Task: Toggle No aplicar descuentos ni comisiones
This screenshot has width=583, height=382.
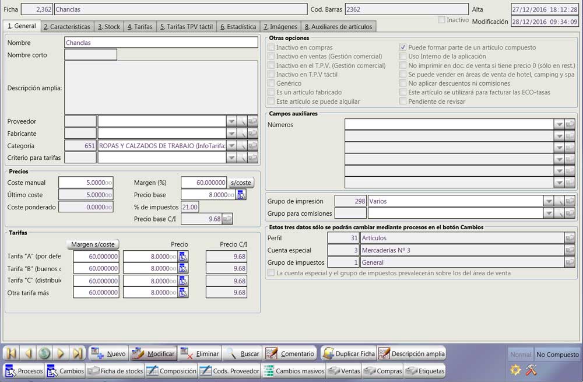Action: coord(403,83)
